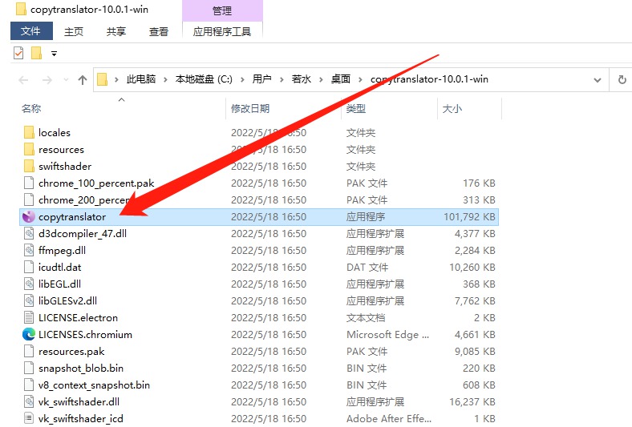Select the vk_swiftshader.dll file icon
The image size is (632, 427).
(x=29, y=401)
